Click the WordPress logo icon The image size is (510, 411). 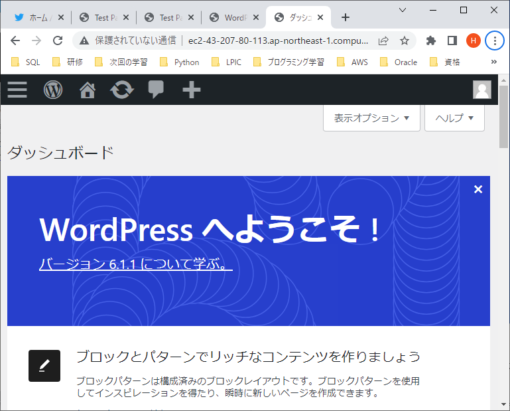click(x=53, y=90)
